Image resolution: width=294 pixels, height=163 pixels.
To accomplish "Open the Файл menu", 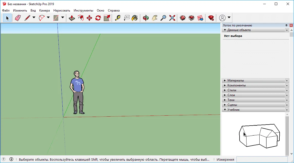I will point(6,11).
